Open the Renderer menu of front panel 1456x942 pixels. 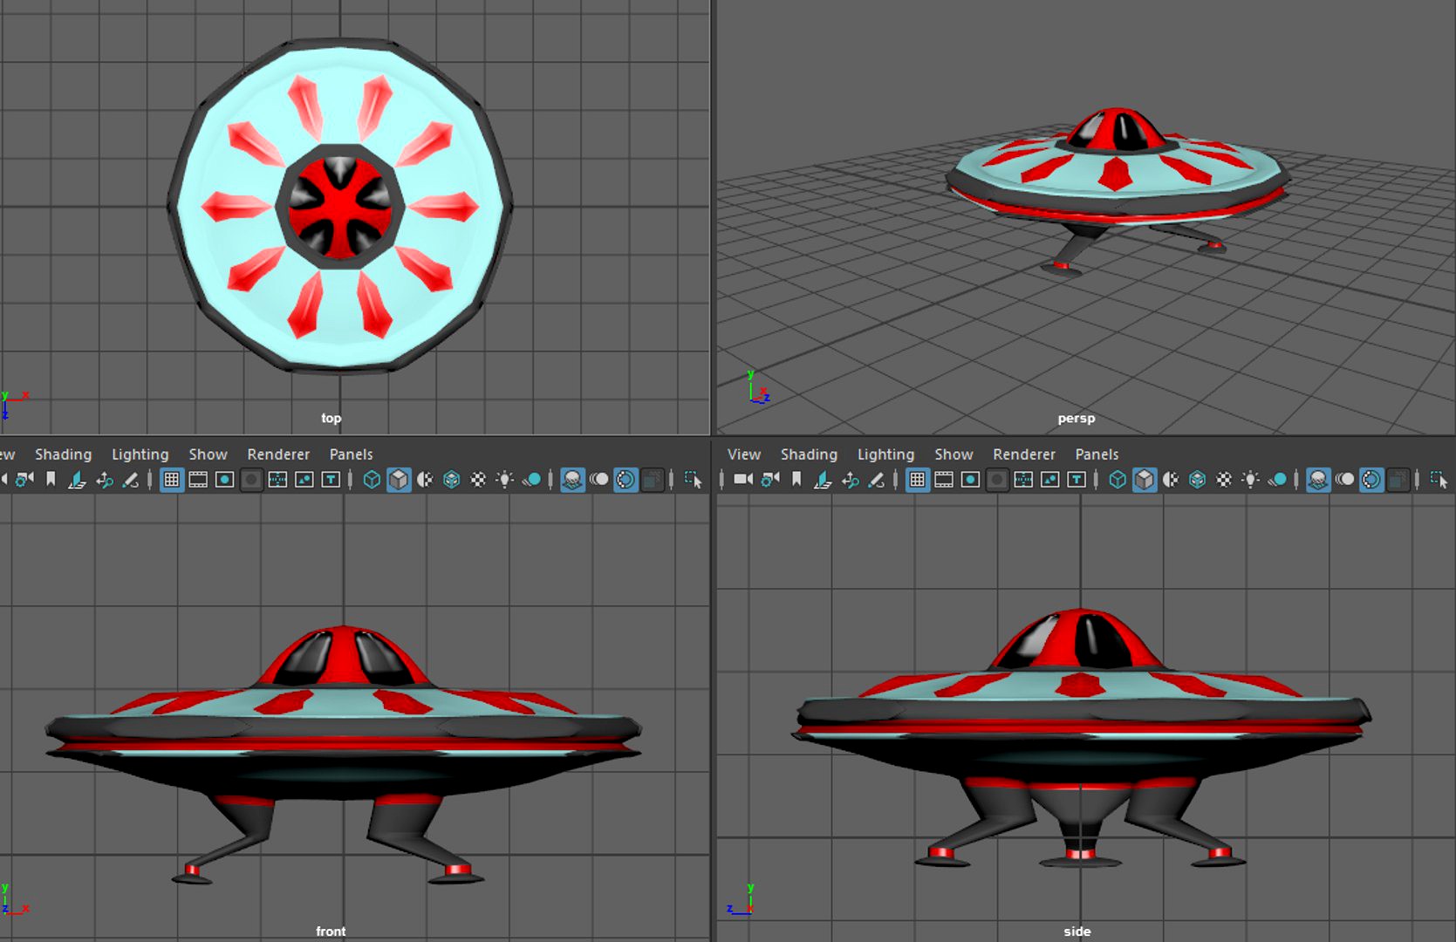(x=278, y=454)
